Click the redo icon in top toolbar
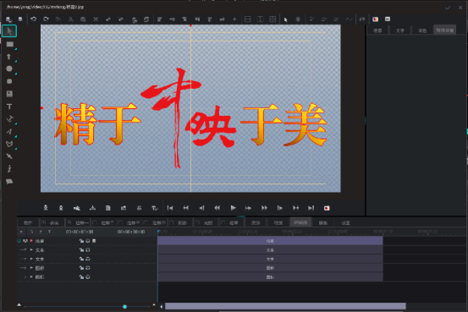This screenshot has width=468, height=312. pos(46,19)
